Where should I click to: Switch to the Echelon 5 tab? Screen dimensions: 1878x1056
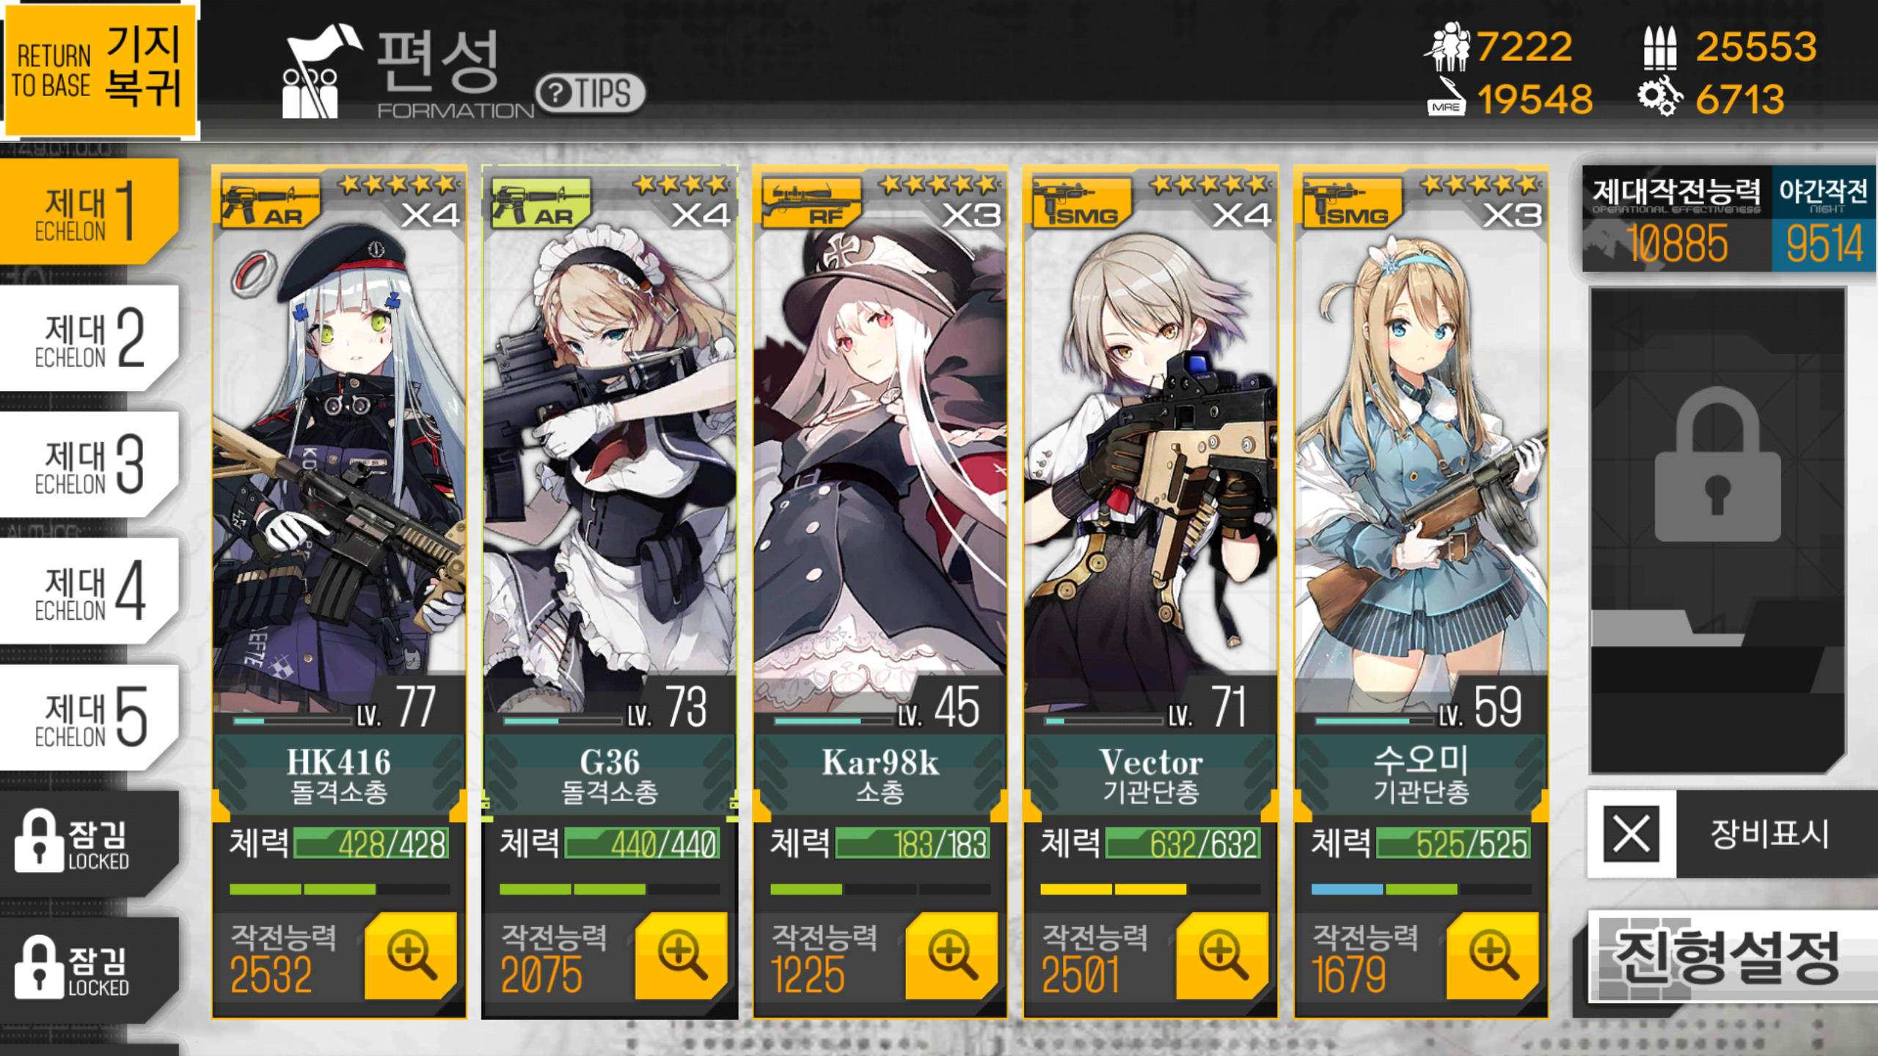tap(89, 717)
